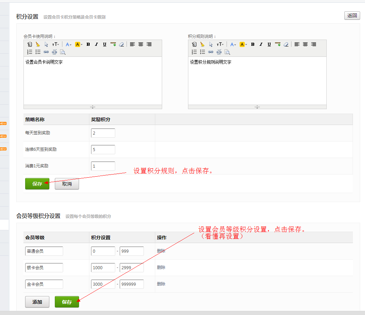365x315 pixels.
Task: Click the numbered list icon in 会员卡使用说明 editor
Action: (30, 52)
